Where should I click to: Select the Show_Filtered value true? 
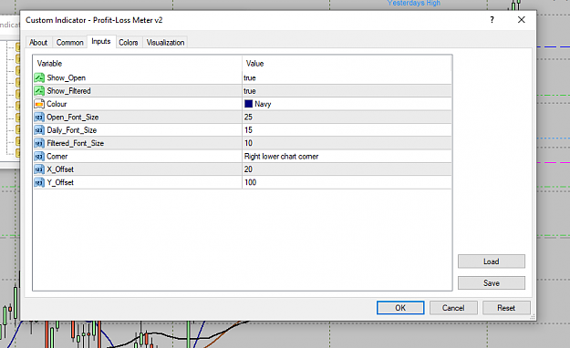[x=250, y=91]
